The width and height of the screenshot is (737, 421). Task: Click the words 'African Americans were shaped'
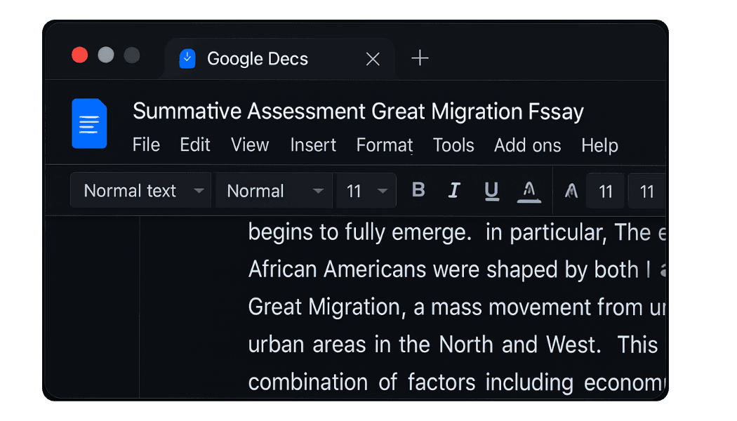point(403,269)
